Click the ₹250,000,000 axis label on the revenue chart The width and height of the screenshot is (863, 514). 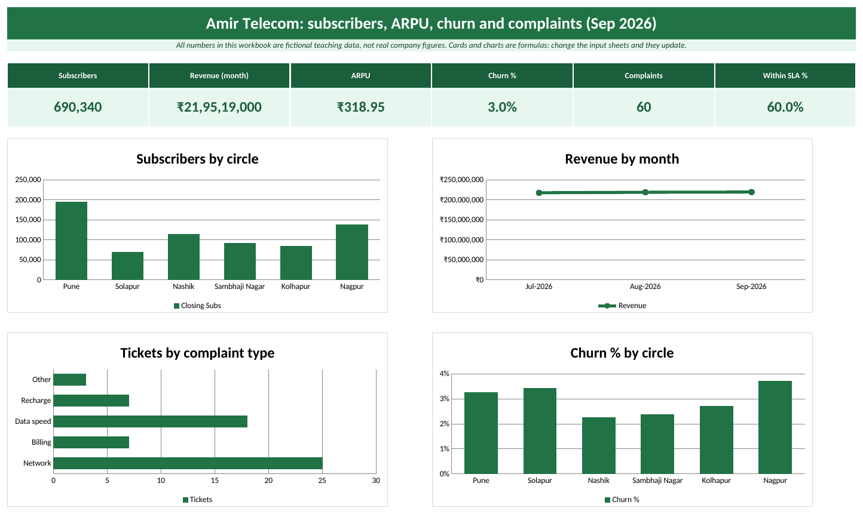click(x=461, y=180)
